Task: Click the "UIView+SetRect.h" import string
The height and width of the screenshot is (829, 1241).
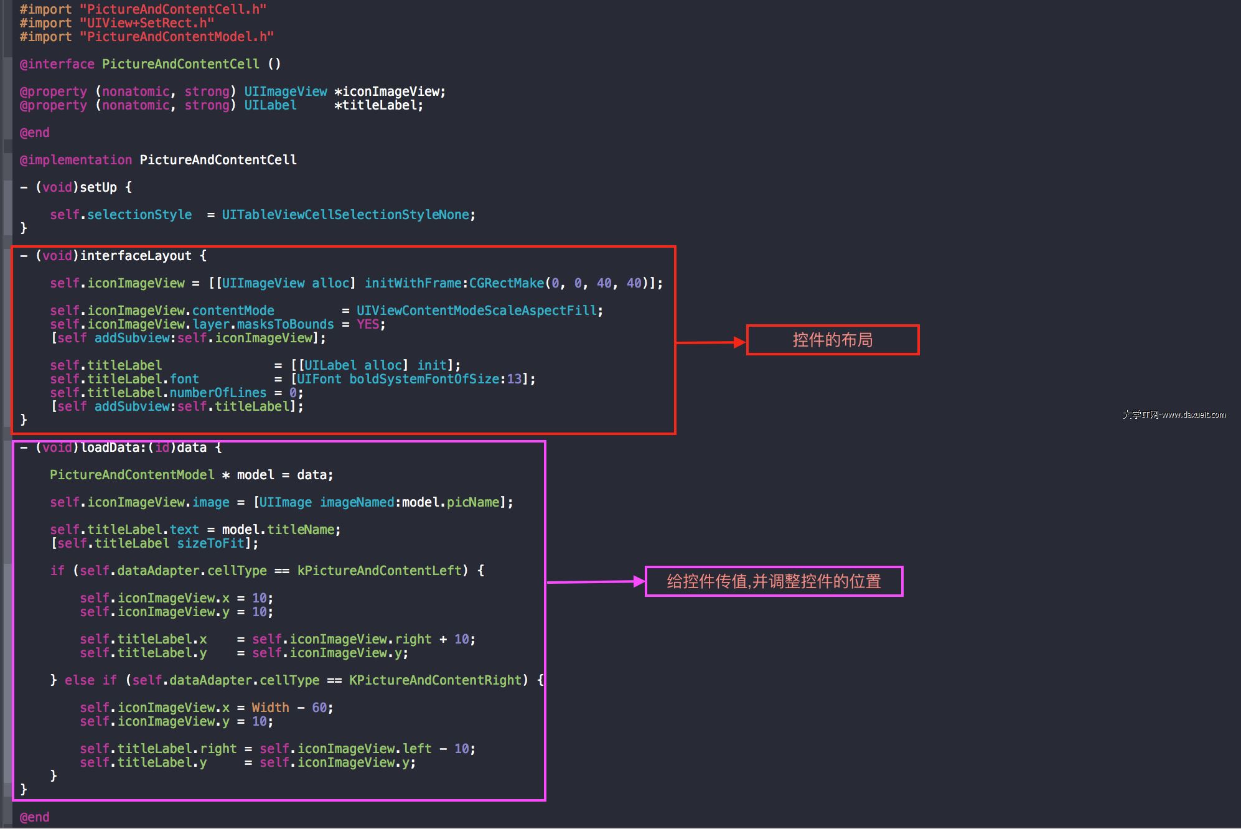Action: click(x=147, y=23)
